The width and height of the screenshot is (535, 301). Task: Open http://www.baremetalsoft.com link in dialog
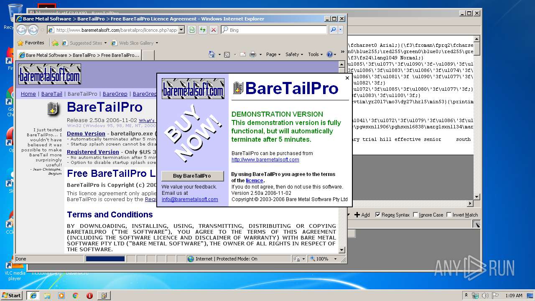click(x=265, y=160)
